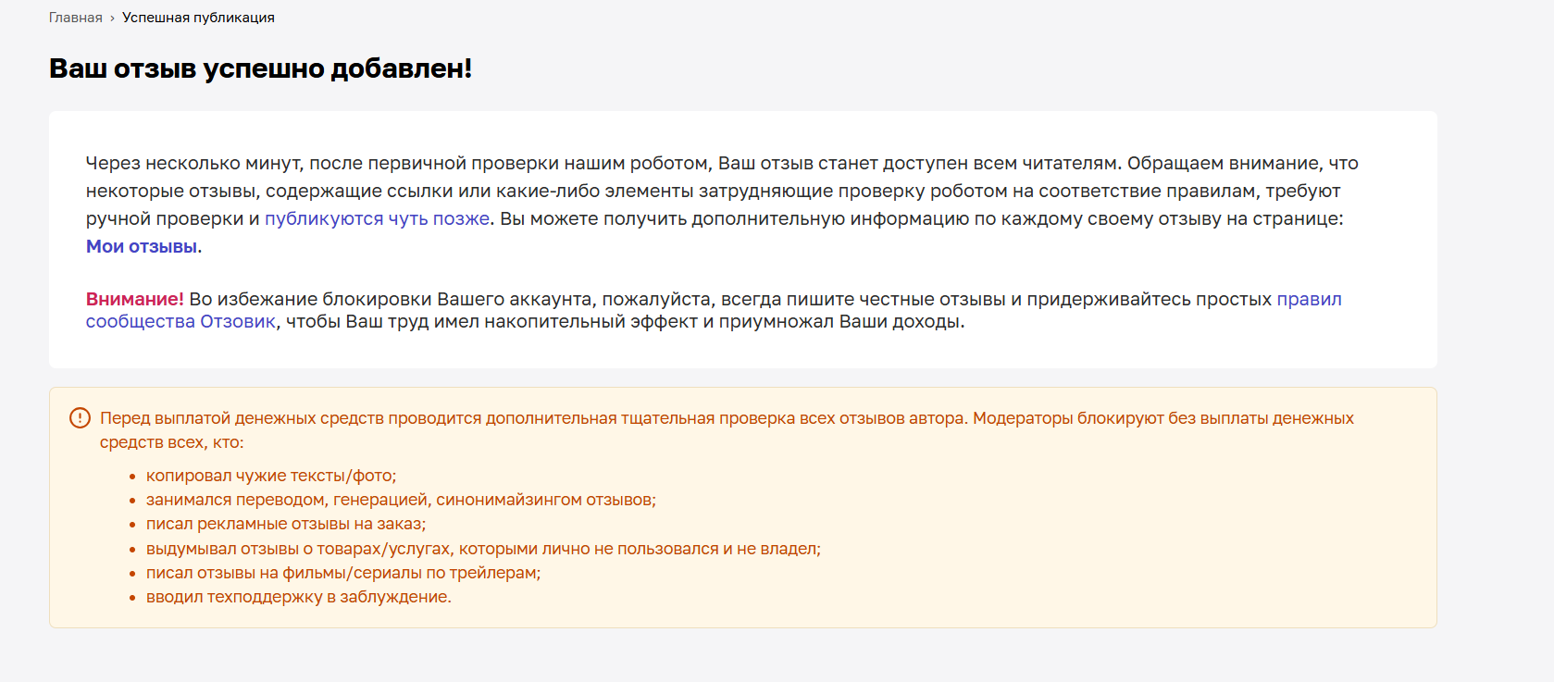Click bullet about фильмы/сериалы по трейлерам
Viewport: 1554px width, 682px height.
pos(343,573)
